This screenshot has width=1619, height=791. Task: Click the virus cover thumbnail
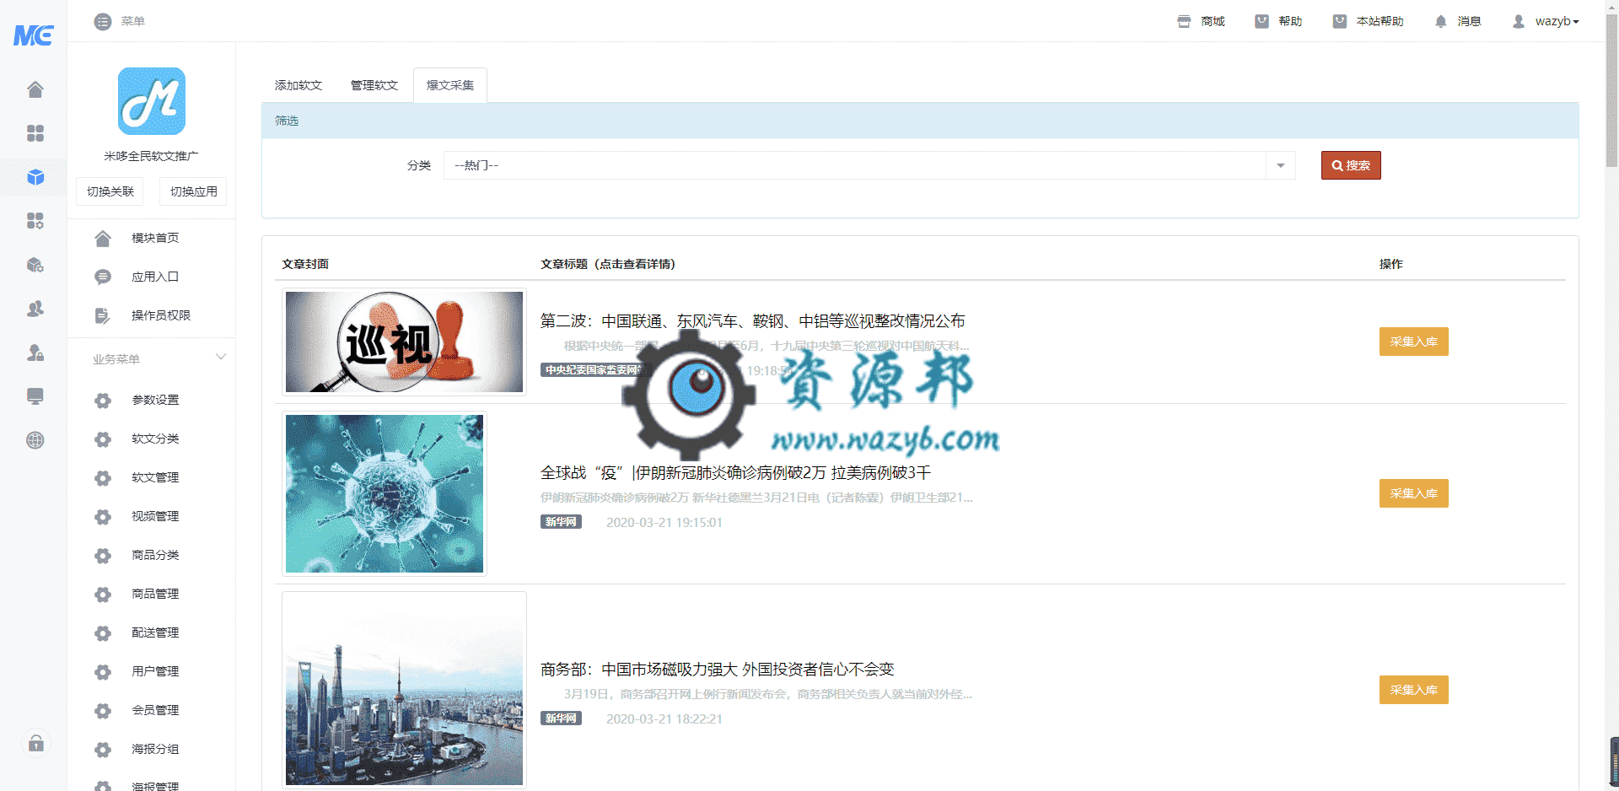point(385,493)
